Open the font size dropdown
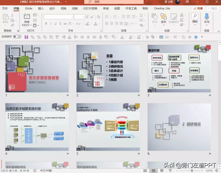This screenshot has width=221, height=173. [x=84, y=17]
